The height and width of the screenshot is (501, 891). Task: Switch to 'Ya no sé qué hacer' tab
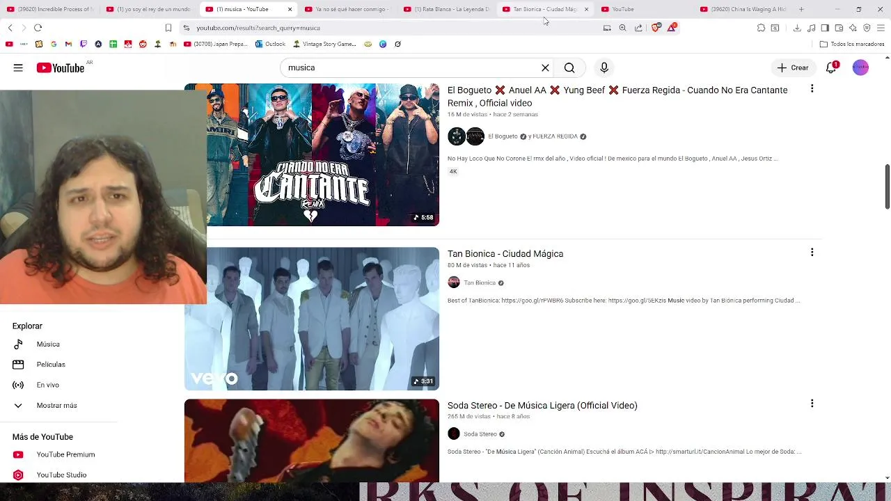click(347, 9)
